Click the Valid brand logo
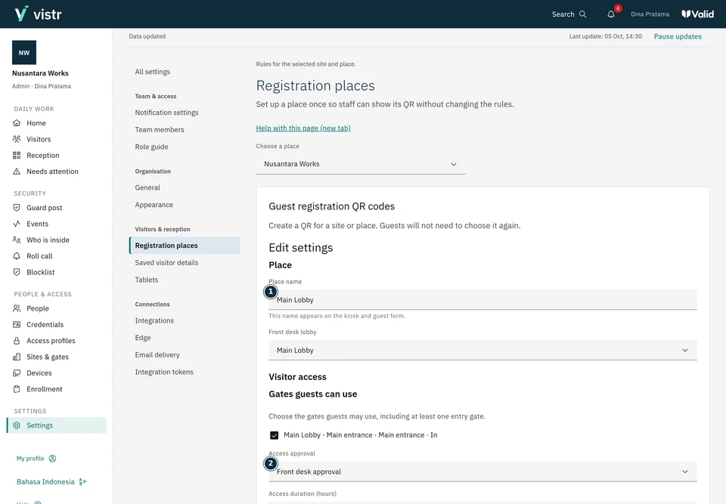This screenshot has width=726, height=504. pyautogui.click(x=698, y=14)
